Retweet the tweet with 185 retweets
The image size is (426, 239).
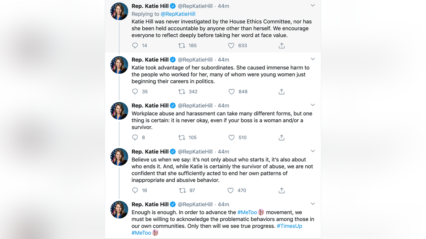click(x=181, y=46)
